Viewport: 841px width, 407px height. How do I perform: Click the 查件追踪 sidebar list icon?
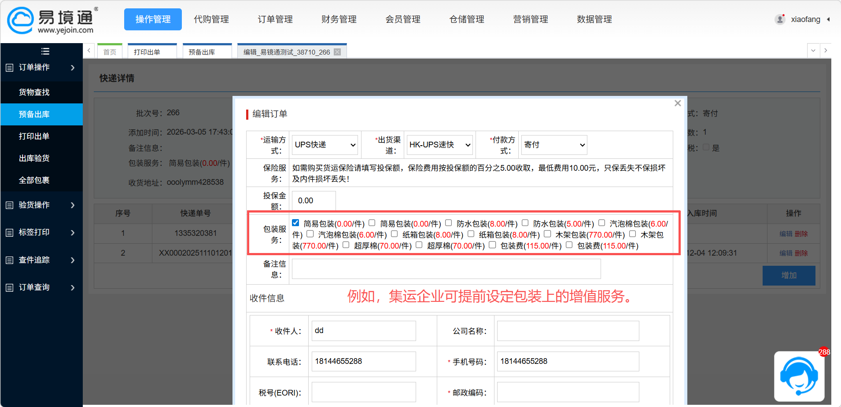9,260
